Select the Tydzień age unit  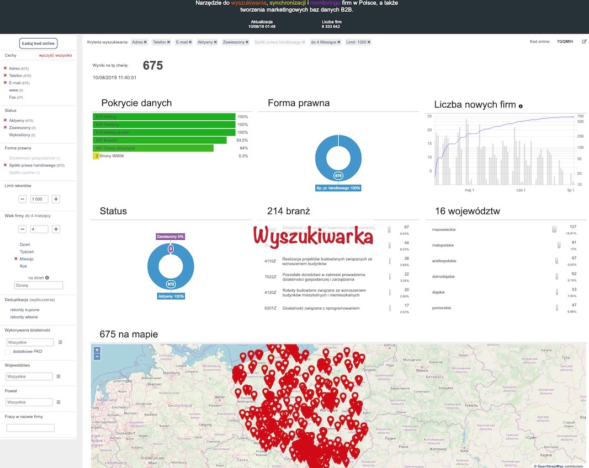26,251
